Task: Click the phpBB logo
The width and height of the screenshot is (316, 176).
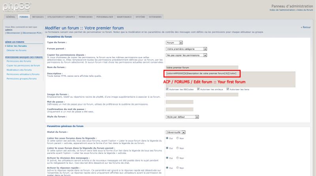Action: pyautogui.click(x=17, y=6)
